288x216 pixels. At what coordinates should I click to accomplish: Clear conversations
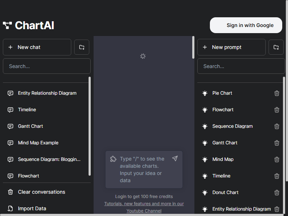47,192
